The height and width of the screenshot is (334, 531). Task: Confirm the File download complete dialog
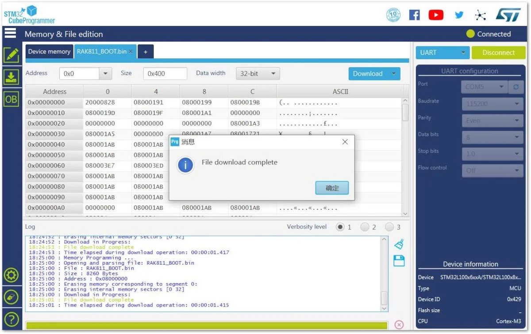(x=332, y=188)
